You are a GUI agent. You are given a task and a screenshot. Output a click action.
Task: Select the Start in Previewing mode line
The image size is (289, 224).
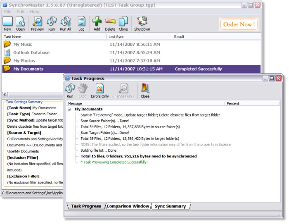150,115
